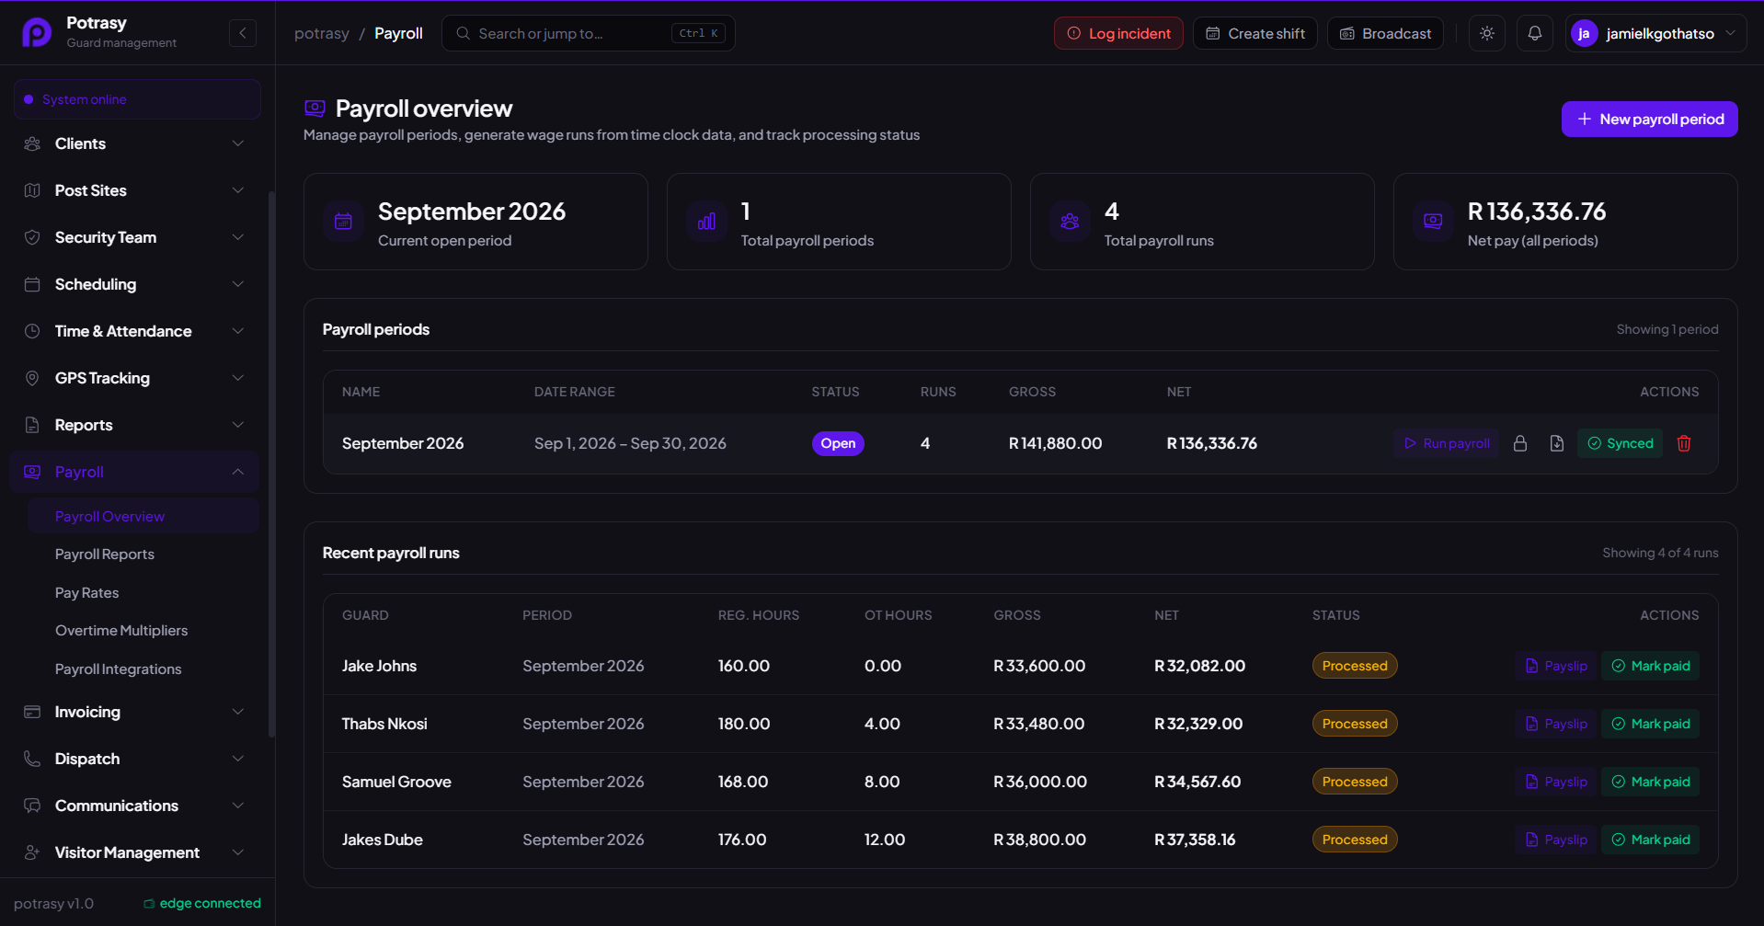Expand the Invoicing section chevron
The width and height of the screenshot is (1764, 926).
click(238, 712)
